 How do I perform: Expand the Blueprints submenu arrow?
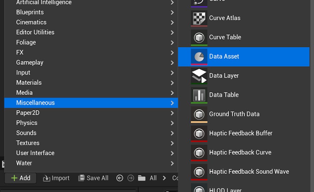click(172, 12)
